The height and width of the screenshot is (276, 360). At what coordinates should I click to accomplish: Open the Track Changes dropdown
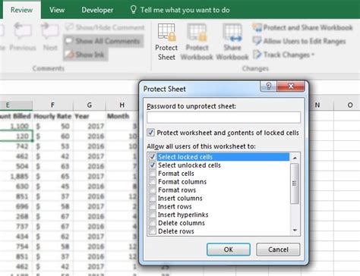(x=283, y=55)
